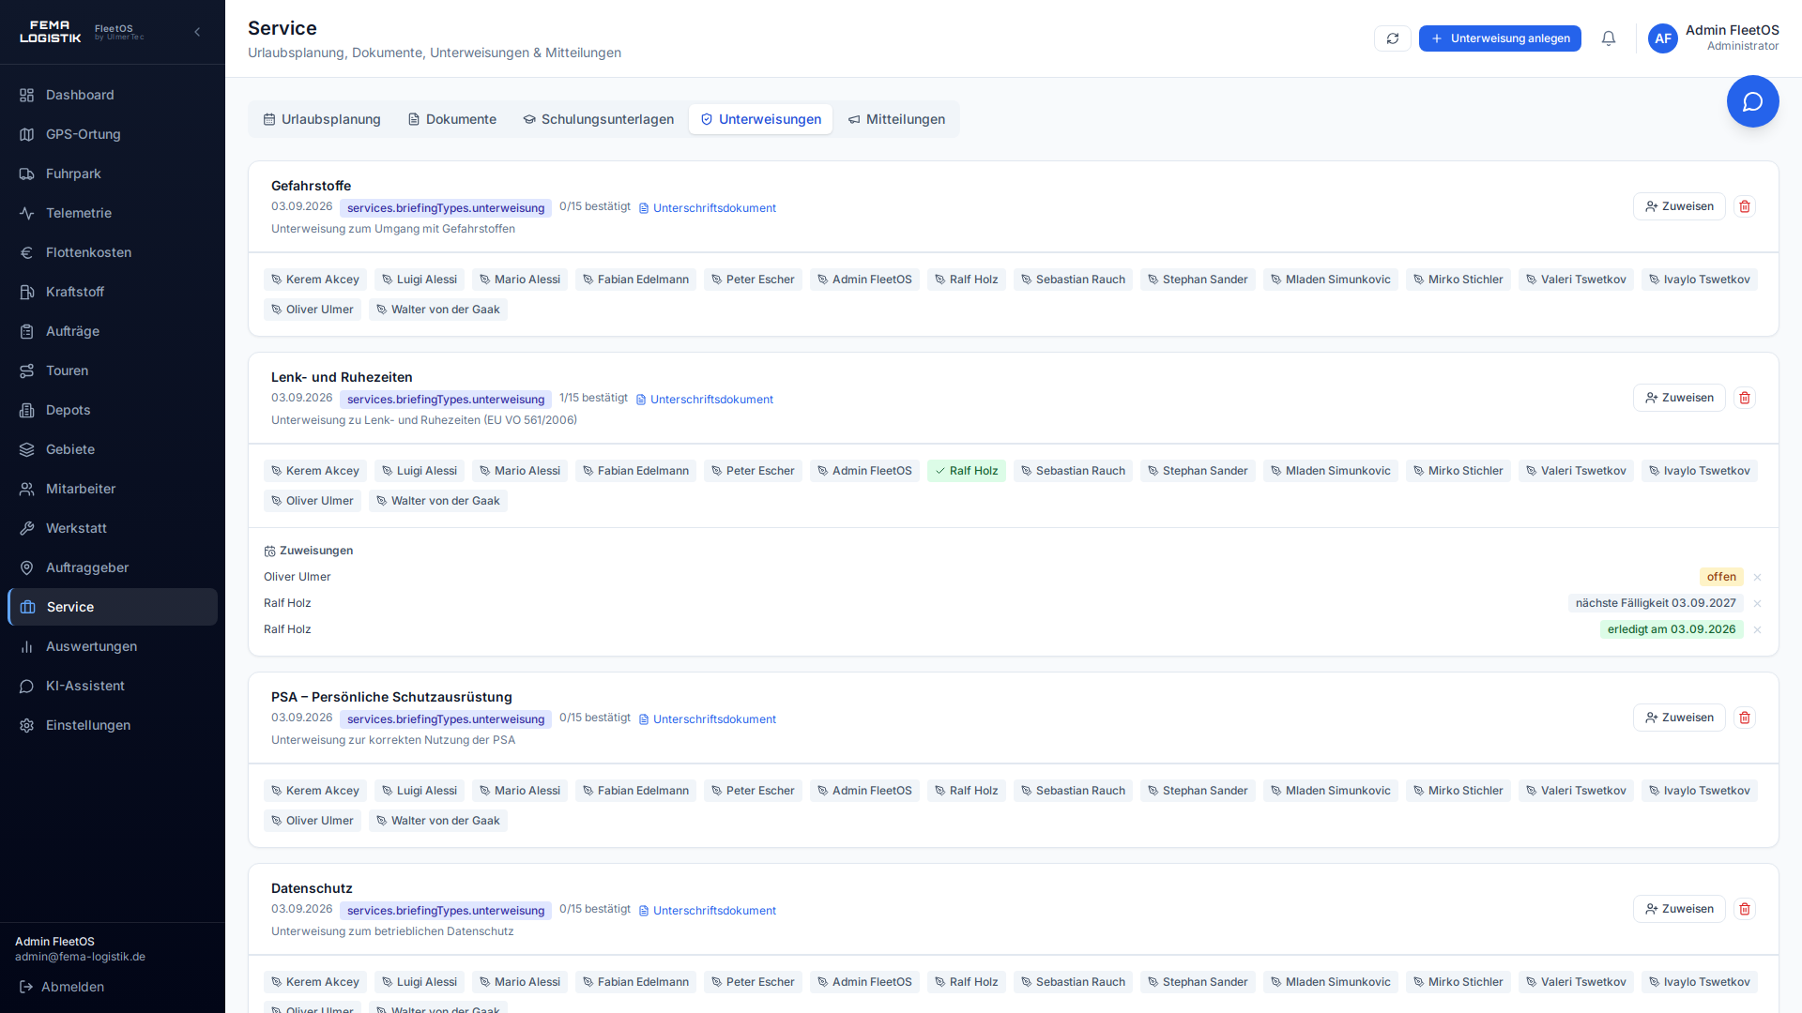Toggle confirmed Ralf Holz in Lenk- und Ruhezeiten

coord(966,471)
